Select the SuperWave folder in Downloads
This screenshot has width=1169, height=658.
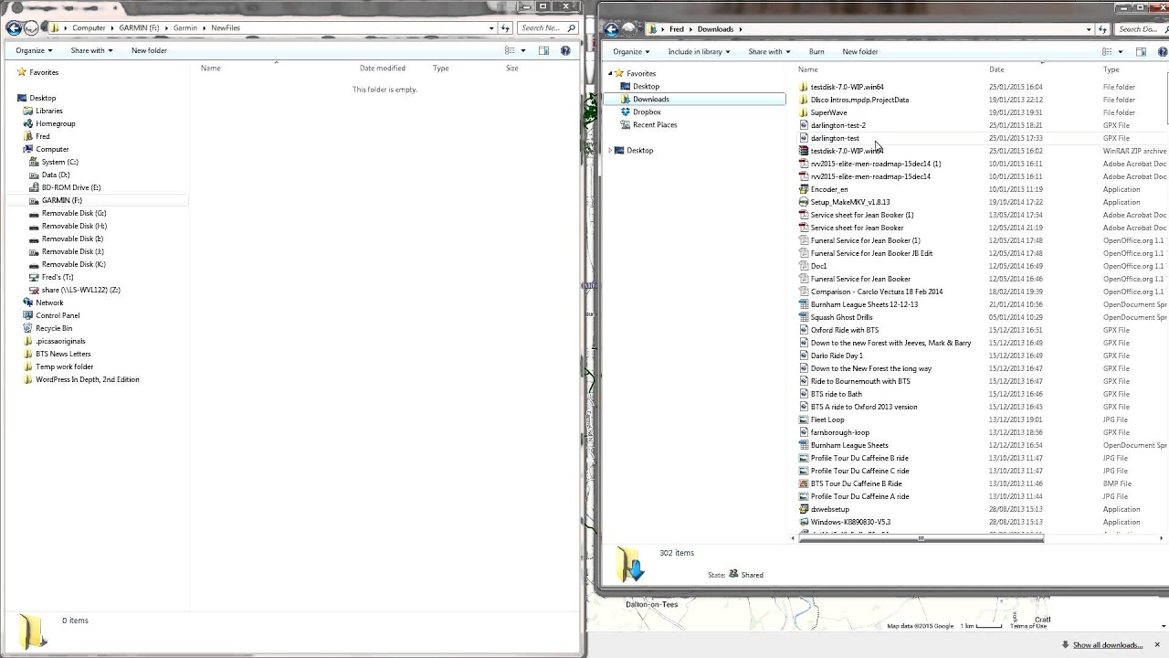pyautogui.click(x=828, y=112)
